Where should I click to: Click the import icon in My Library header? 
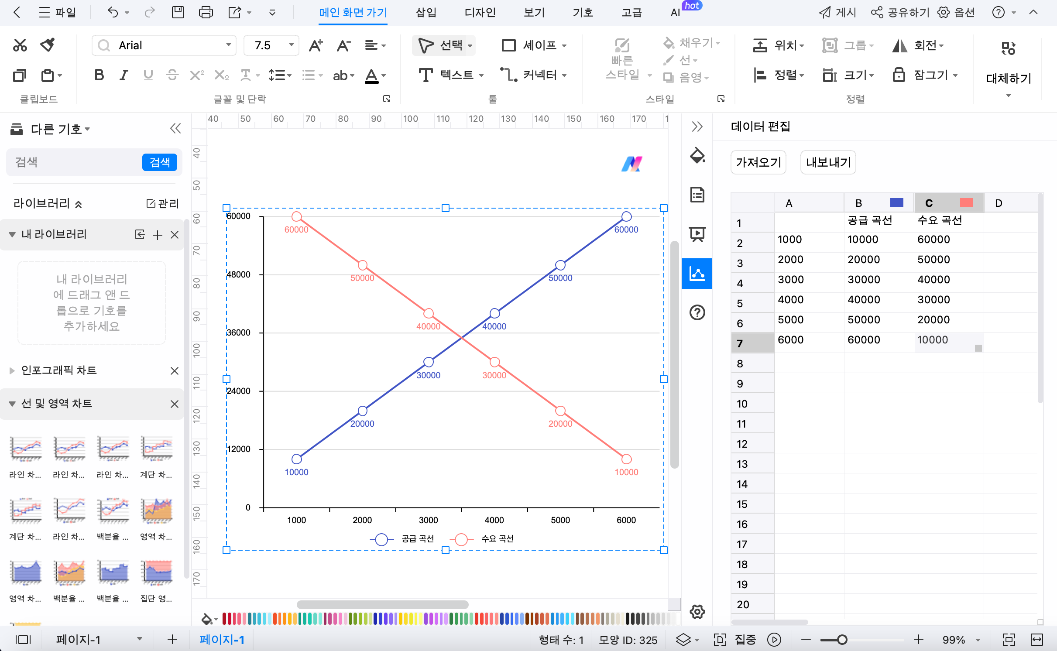pyautogui.click(x=140, y=235)
